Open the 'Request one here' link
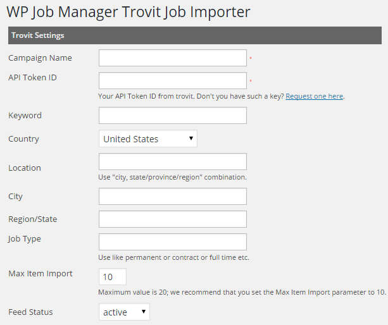 click(x=314, y=97)
